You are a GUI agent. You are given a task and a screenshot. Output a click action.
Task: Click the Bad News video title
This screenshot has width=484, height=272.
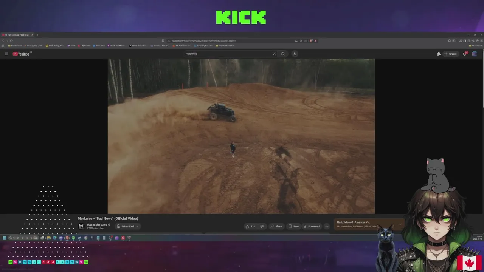[x=108, y=218]
